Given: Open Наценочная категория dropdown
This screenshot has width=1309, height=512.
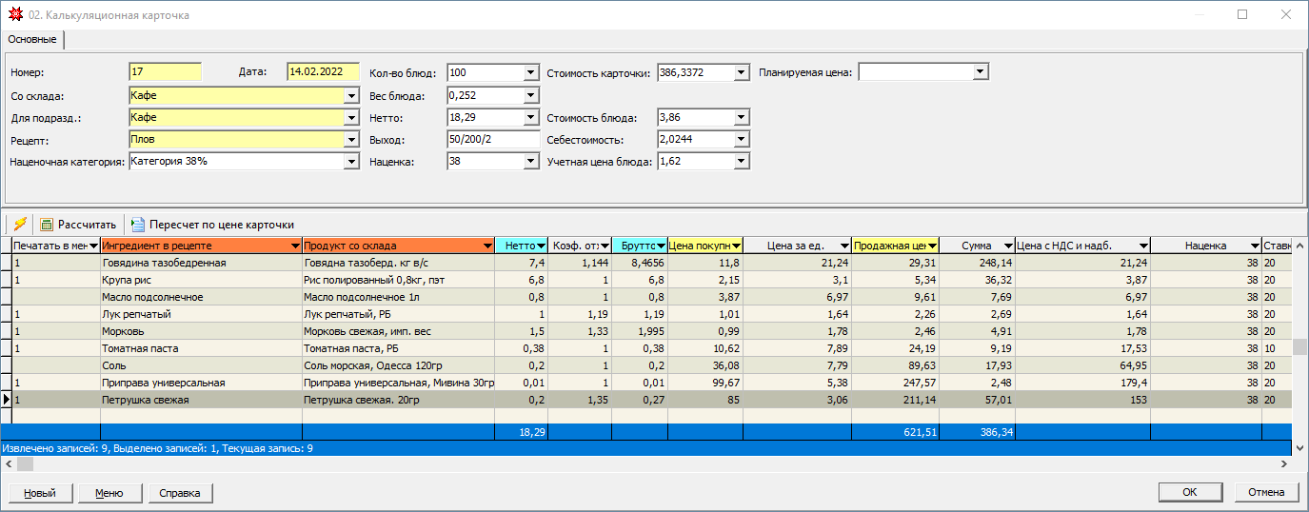Looking at the screenshot, I should (x=351, y=162).
